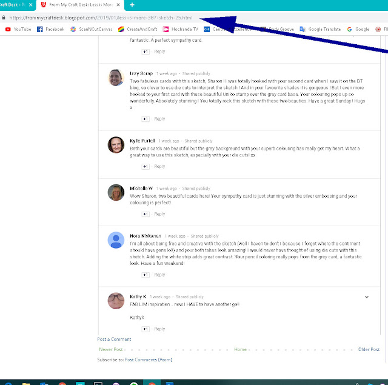
Task: Reply to Michelle W's comment
Action: tap(159, 214)
